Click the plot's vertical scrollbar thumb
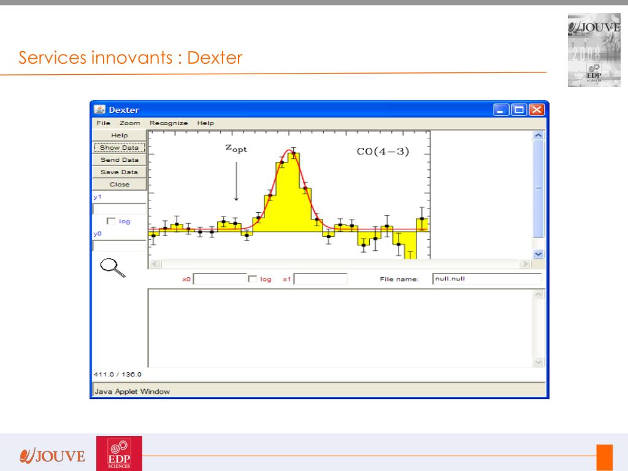 538,189
